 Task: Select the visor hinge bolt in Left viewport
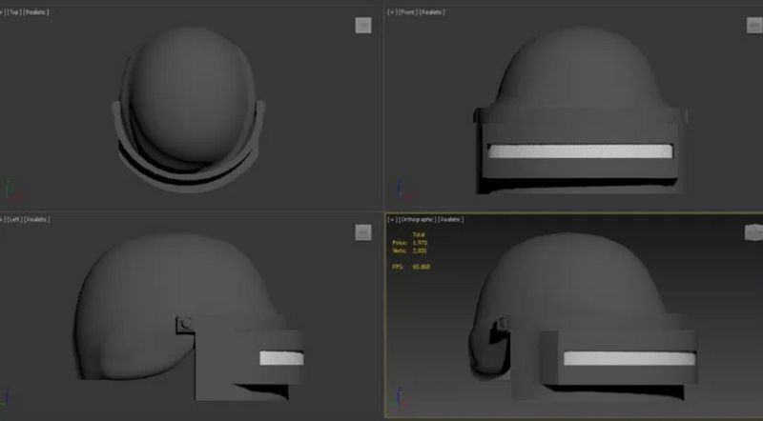(x=186, y=323)
